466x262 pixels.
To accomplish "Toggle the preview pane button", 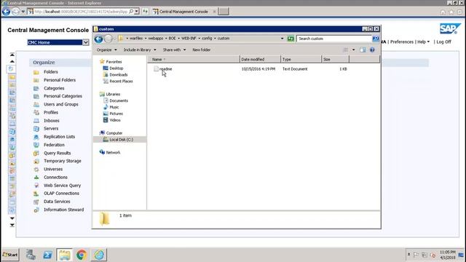I will [363, 50].
